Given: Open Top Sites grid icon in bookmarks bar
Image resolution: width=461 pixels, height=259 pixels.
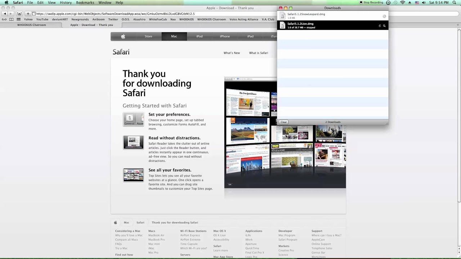Looking at the screenshot, I should (x=18, y=19).
